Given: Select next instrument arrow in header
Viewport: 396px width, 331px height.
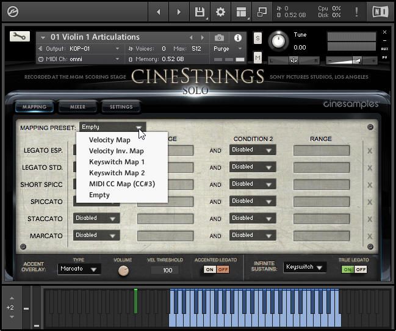Looking at the screenshot, I should 203,38.
